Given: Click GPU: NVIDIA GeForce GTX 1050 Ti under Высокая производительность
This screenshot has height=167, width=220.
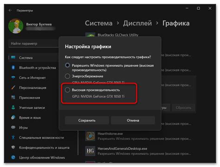Looking at the screenshot, I should (98, 96).
